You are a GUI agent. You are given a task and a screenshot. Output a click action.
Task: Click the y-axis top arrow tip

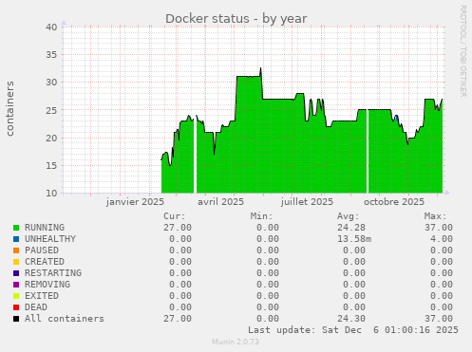64,23
